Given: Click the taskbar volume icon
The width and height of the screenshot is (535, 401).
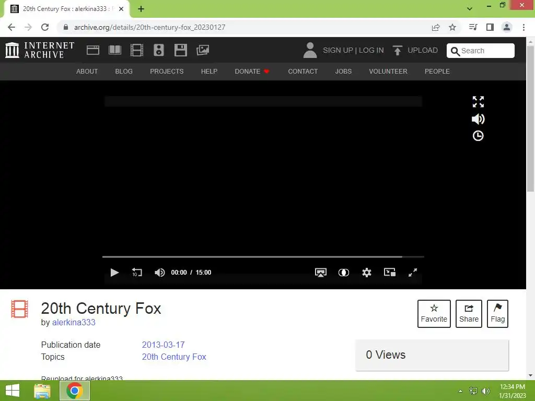Looking at the screenshot, I should [x=485, y=391].
